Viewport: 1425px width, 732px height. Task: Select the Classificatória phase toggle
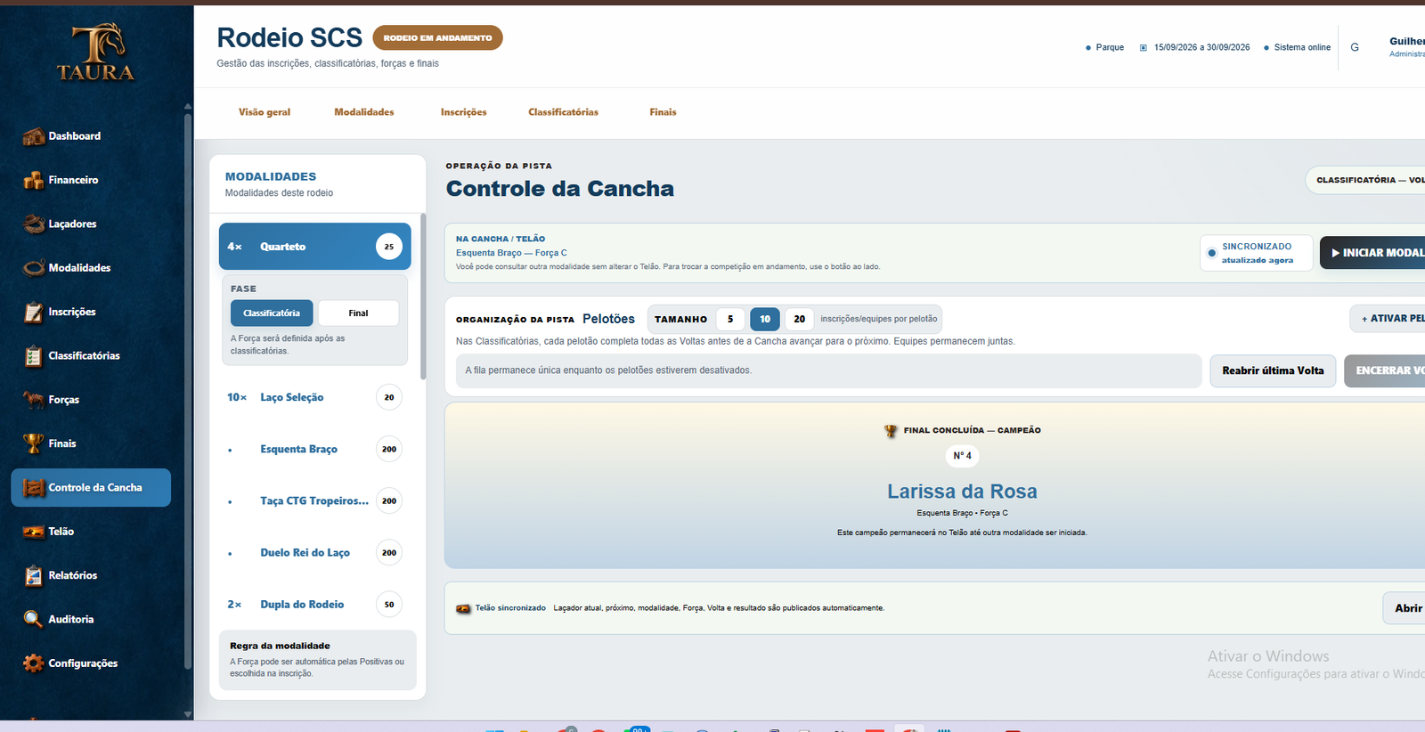[x=272, y=313]
